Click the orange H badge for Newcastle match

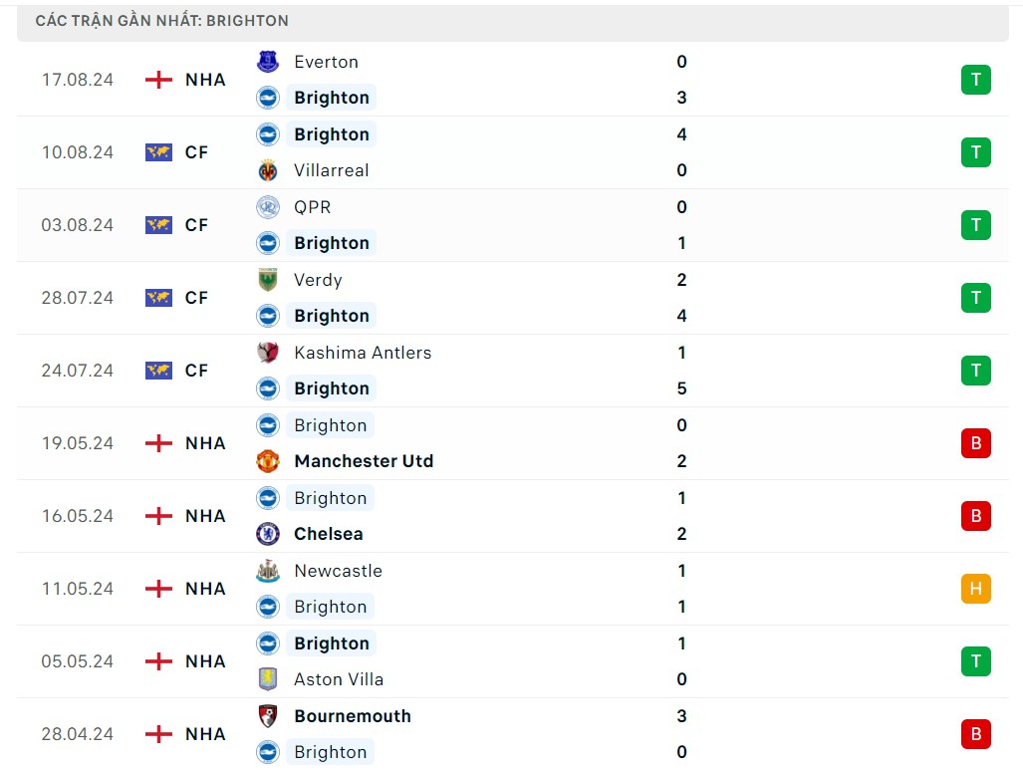pyautogui.click(x=975, y=589)
